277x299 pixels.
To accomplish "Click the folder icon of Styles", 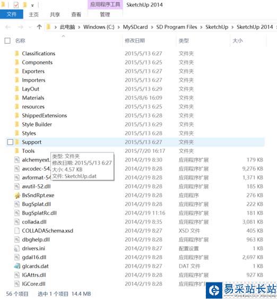I will click(17, 133).
